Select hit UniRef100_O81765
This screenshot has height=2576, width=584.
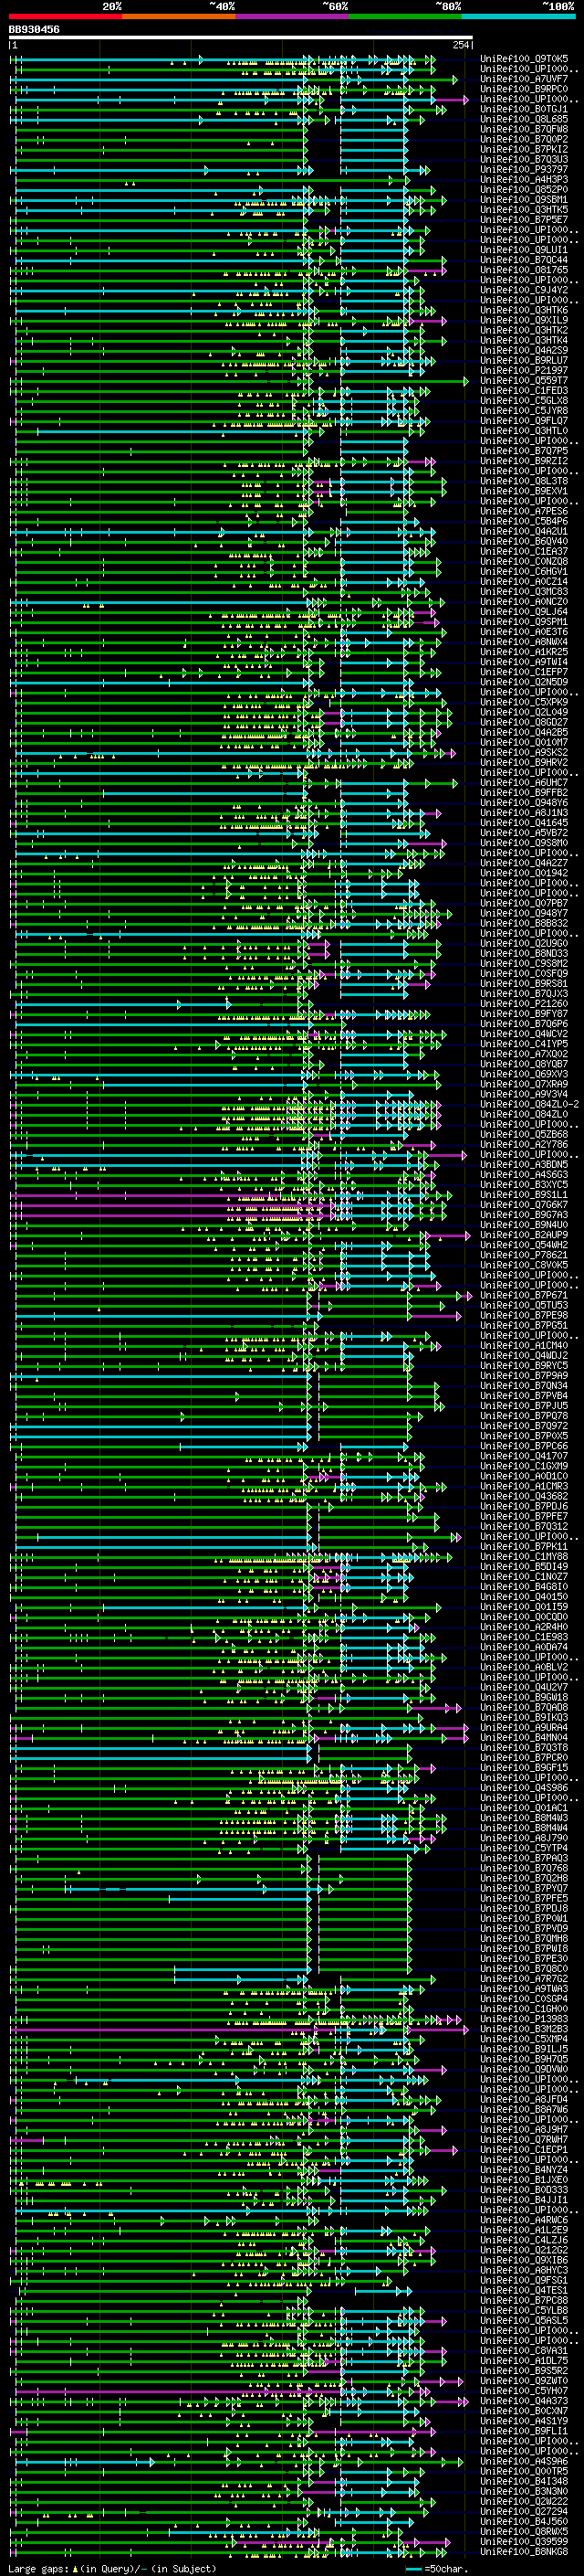point(524,270)
